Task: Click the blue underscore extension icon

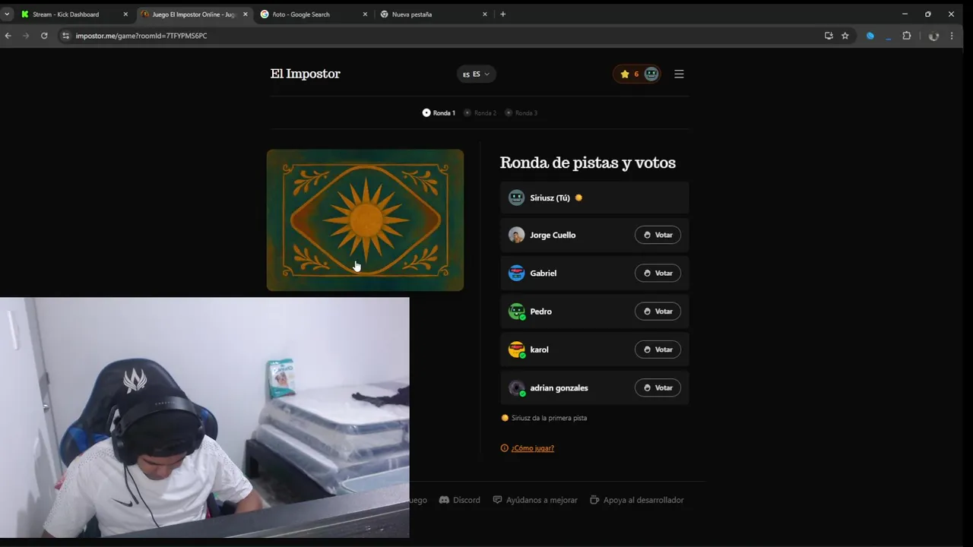Action: click(x=888, y=36)
